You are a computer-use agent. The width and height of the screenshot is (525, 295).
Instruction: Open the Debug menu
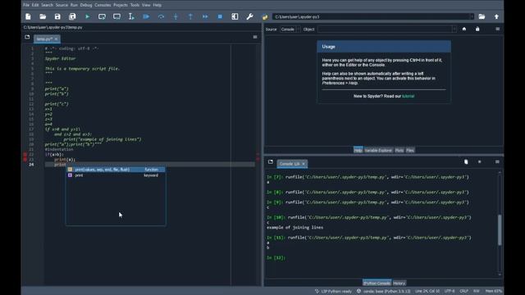tap(86, 5)
